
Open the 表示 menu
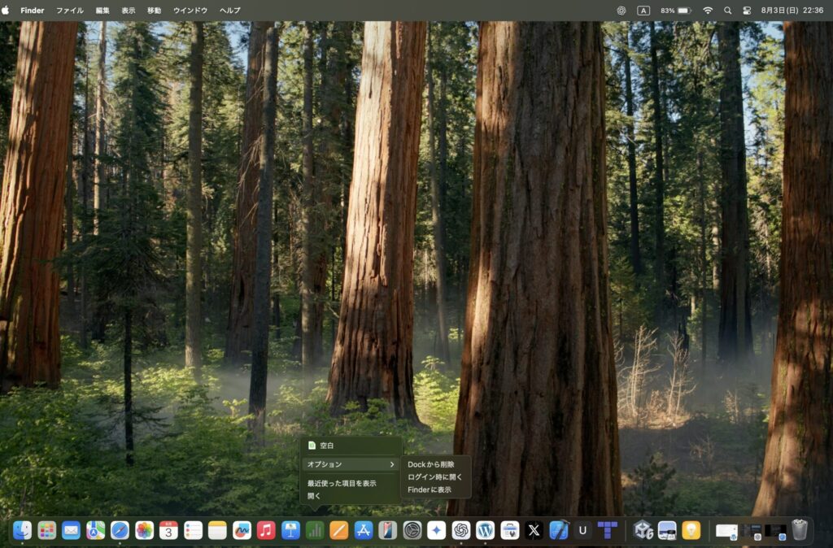click(x=128, y=10)
